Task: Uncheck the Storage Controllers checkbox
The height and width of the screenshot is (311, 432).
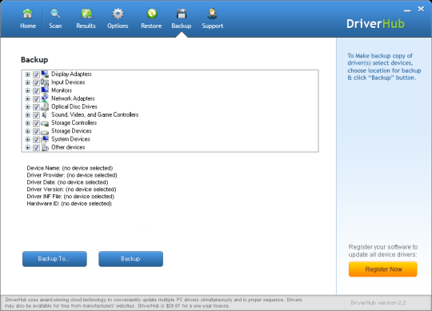Action: pos(36,123)
